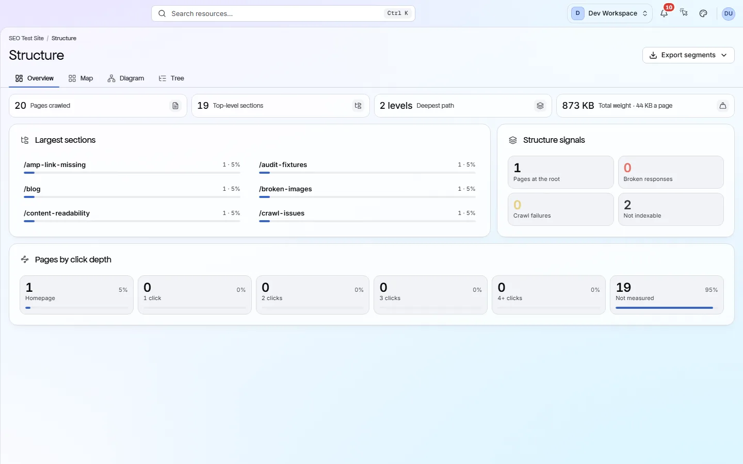Select the 3 clicks depth card
The height and width of the screenshot is (464, 743).
pyautogui.click(x=430, y=295)
